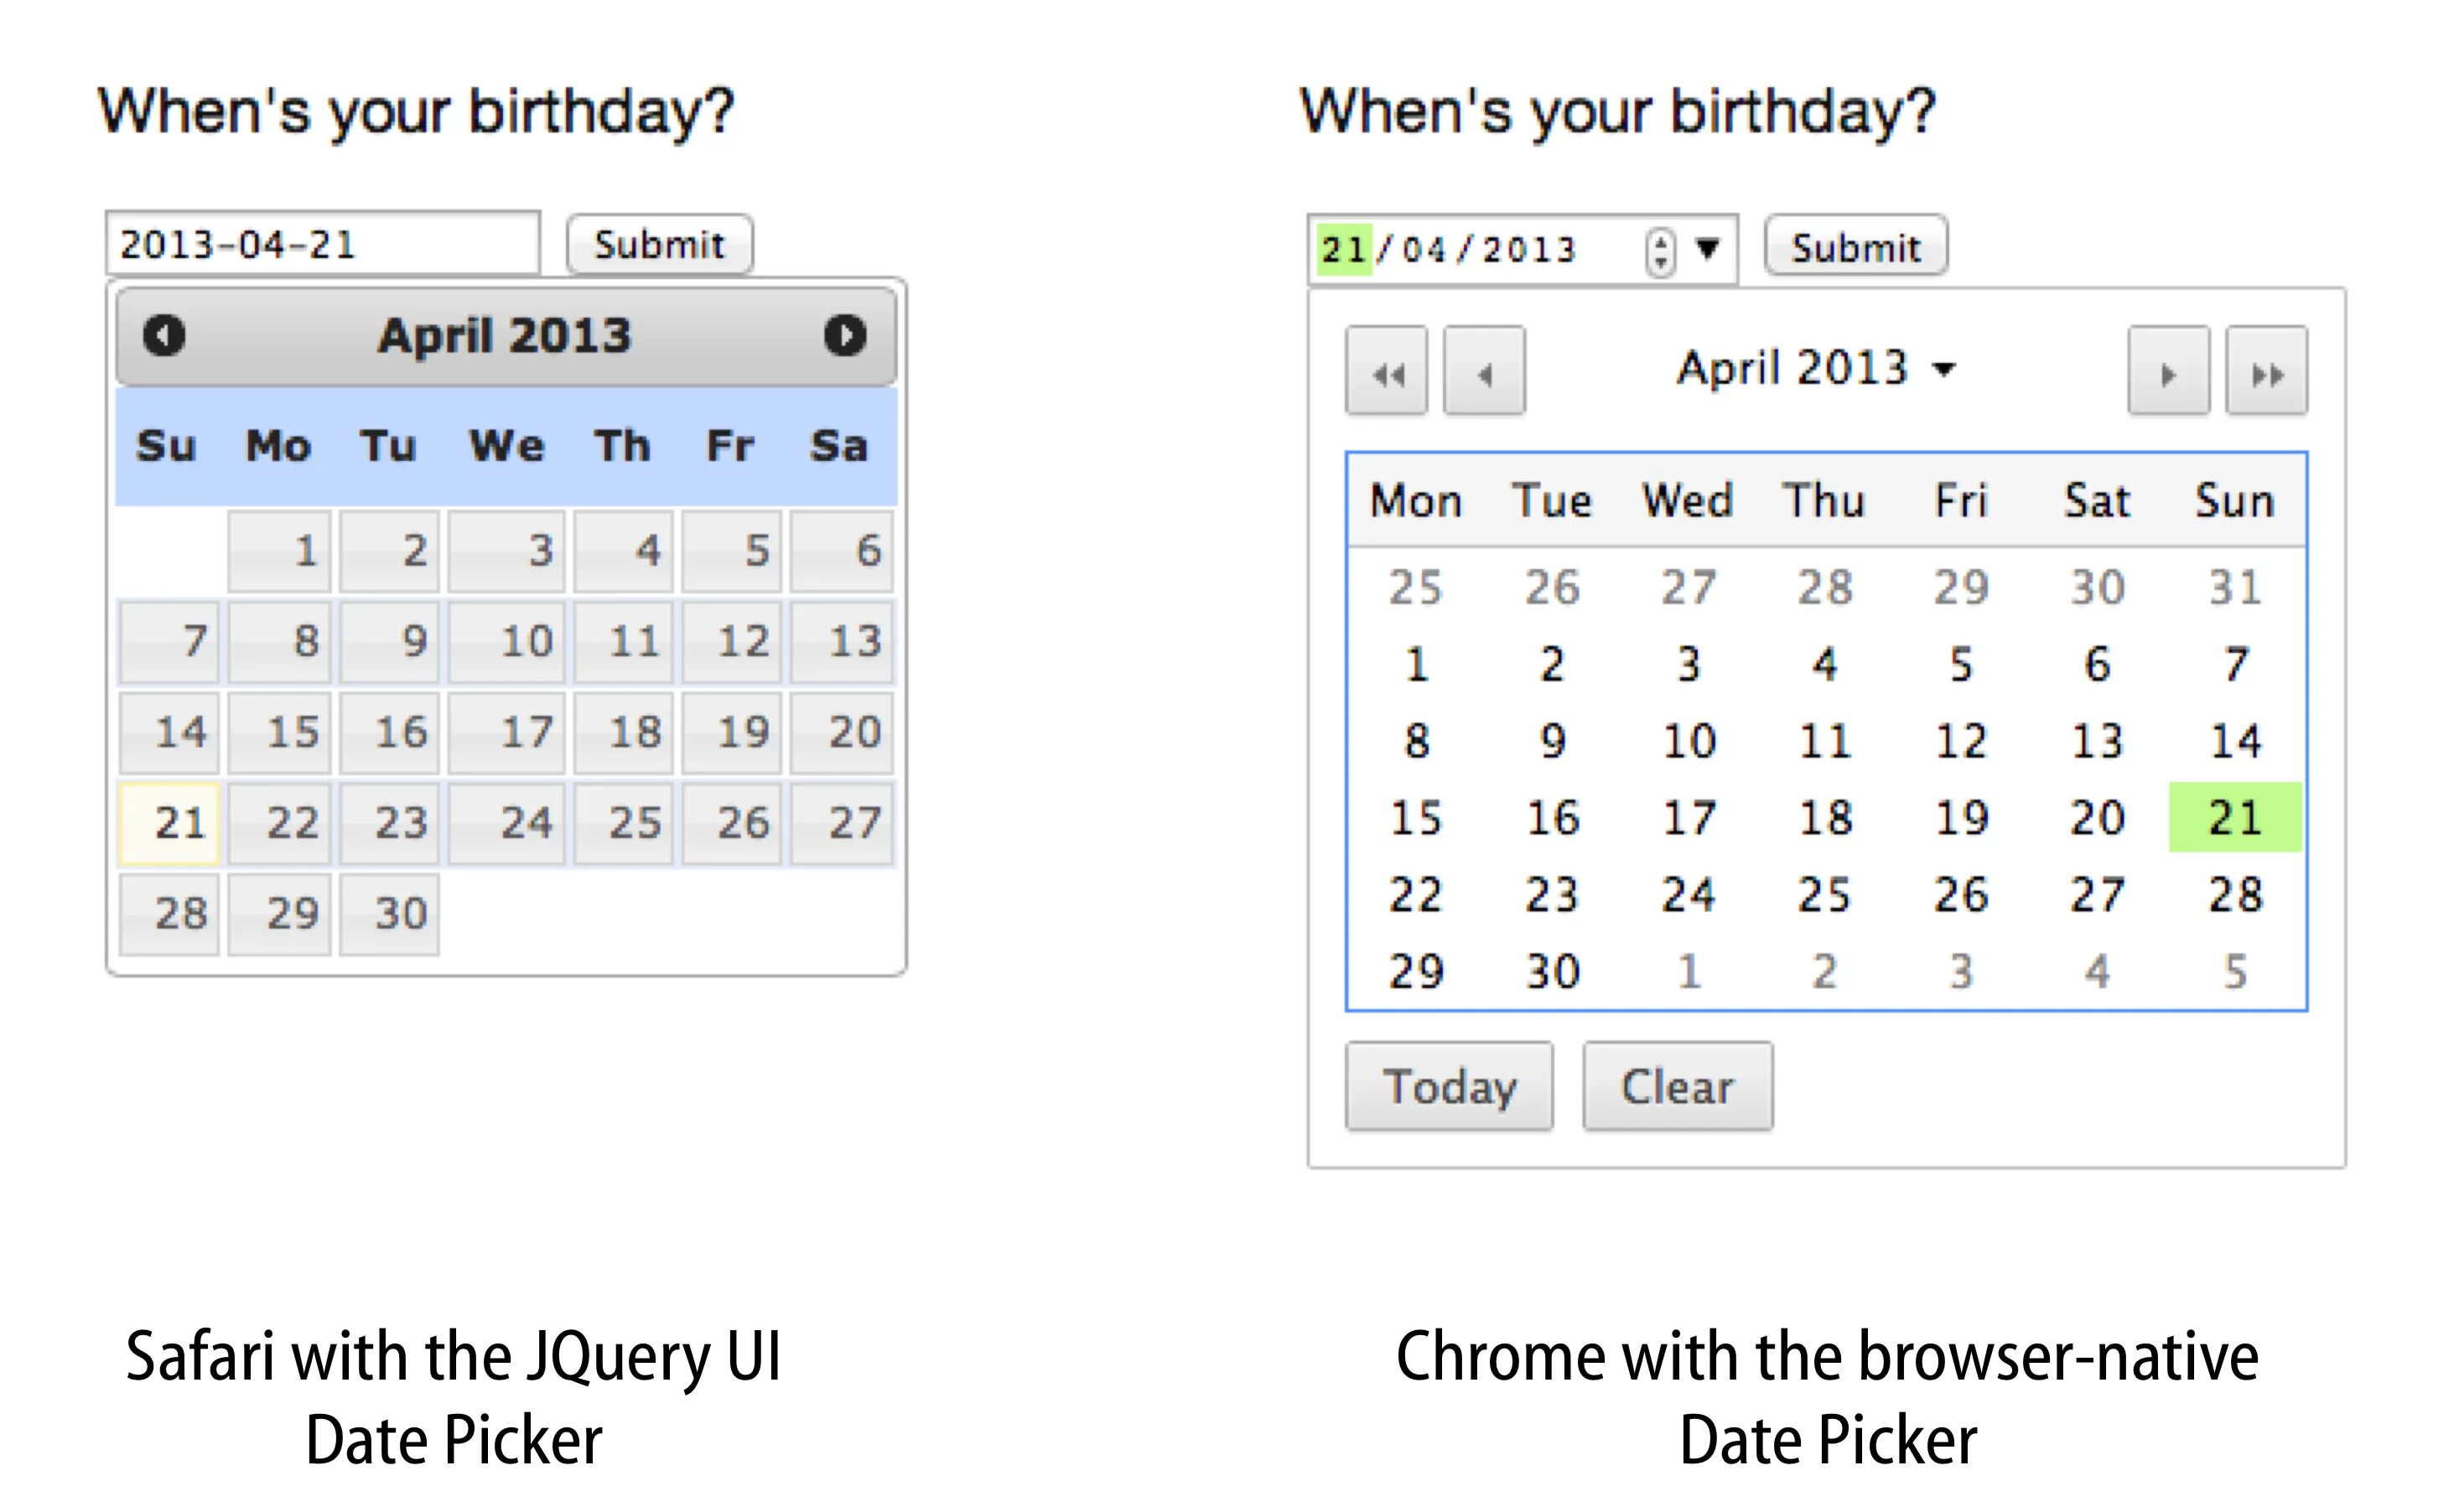Jump forward one year with double-right arrow
Screen dimensions: 2459x1512
[x=2266, y=371]
